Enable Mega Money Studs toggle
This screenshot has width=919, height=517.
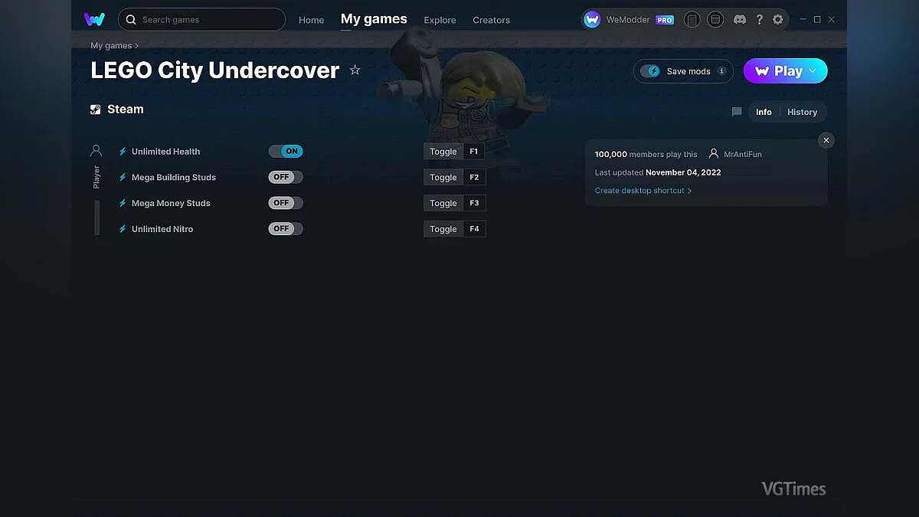click(286, 203)
